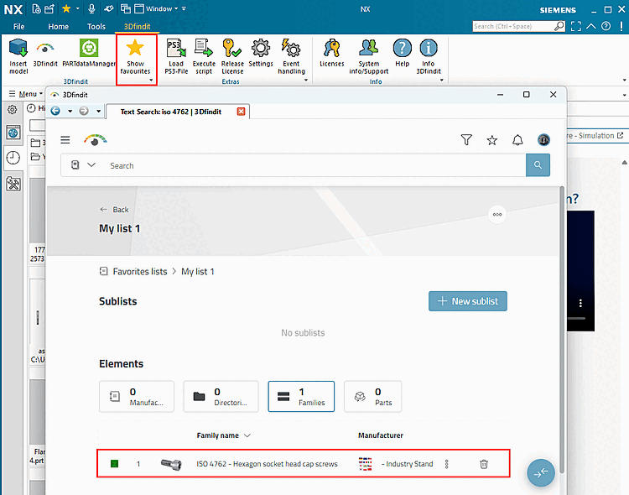Open Favorites lists breadcrumb

140,272
